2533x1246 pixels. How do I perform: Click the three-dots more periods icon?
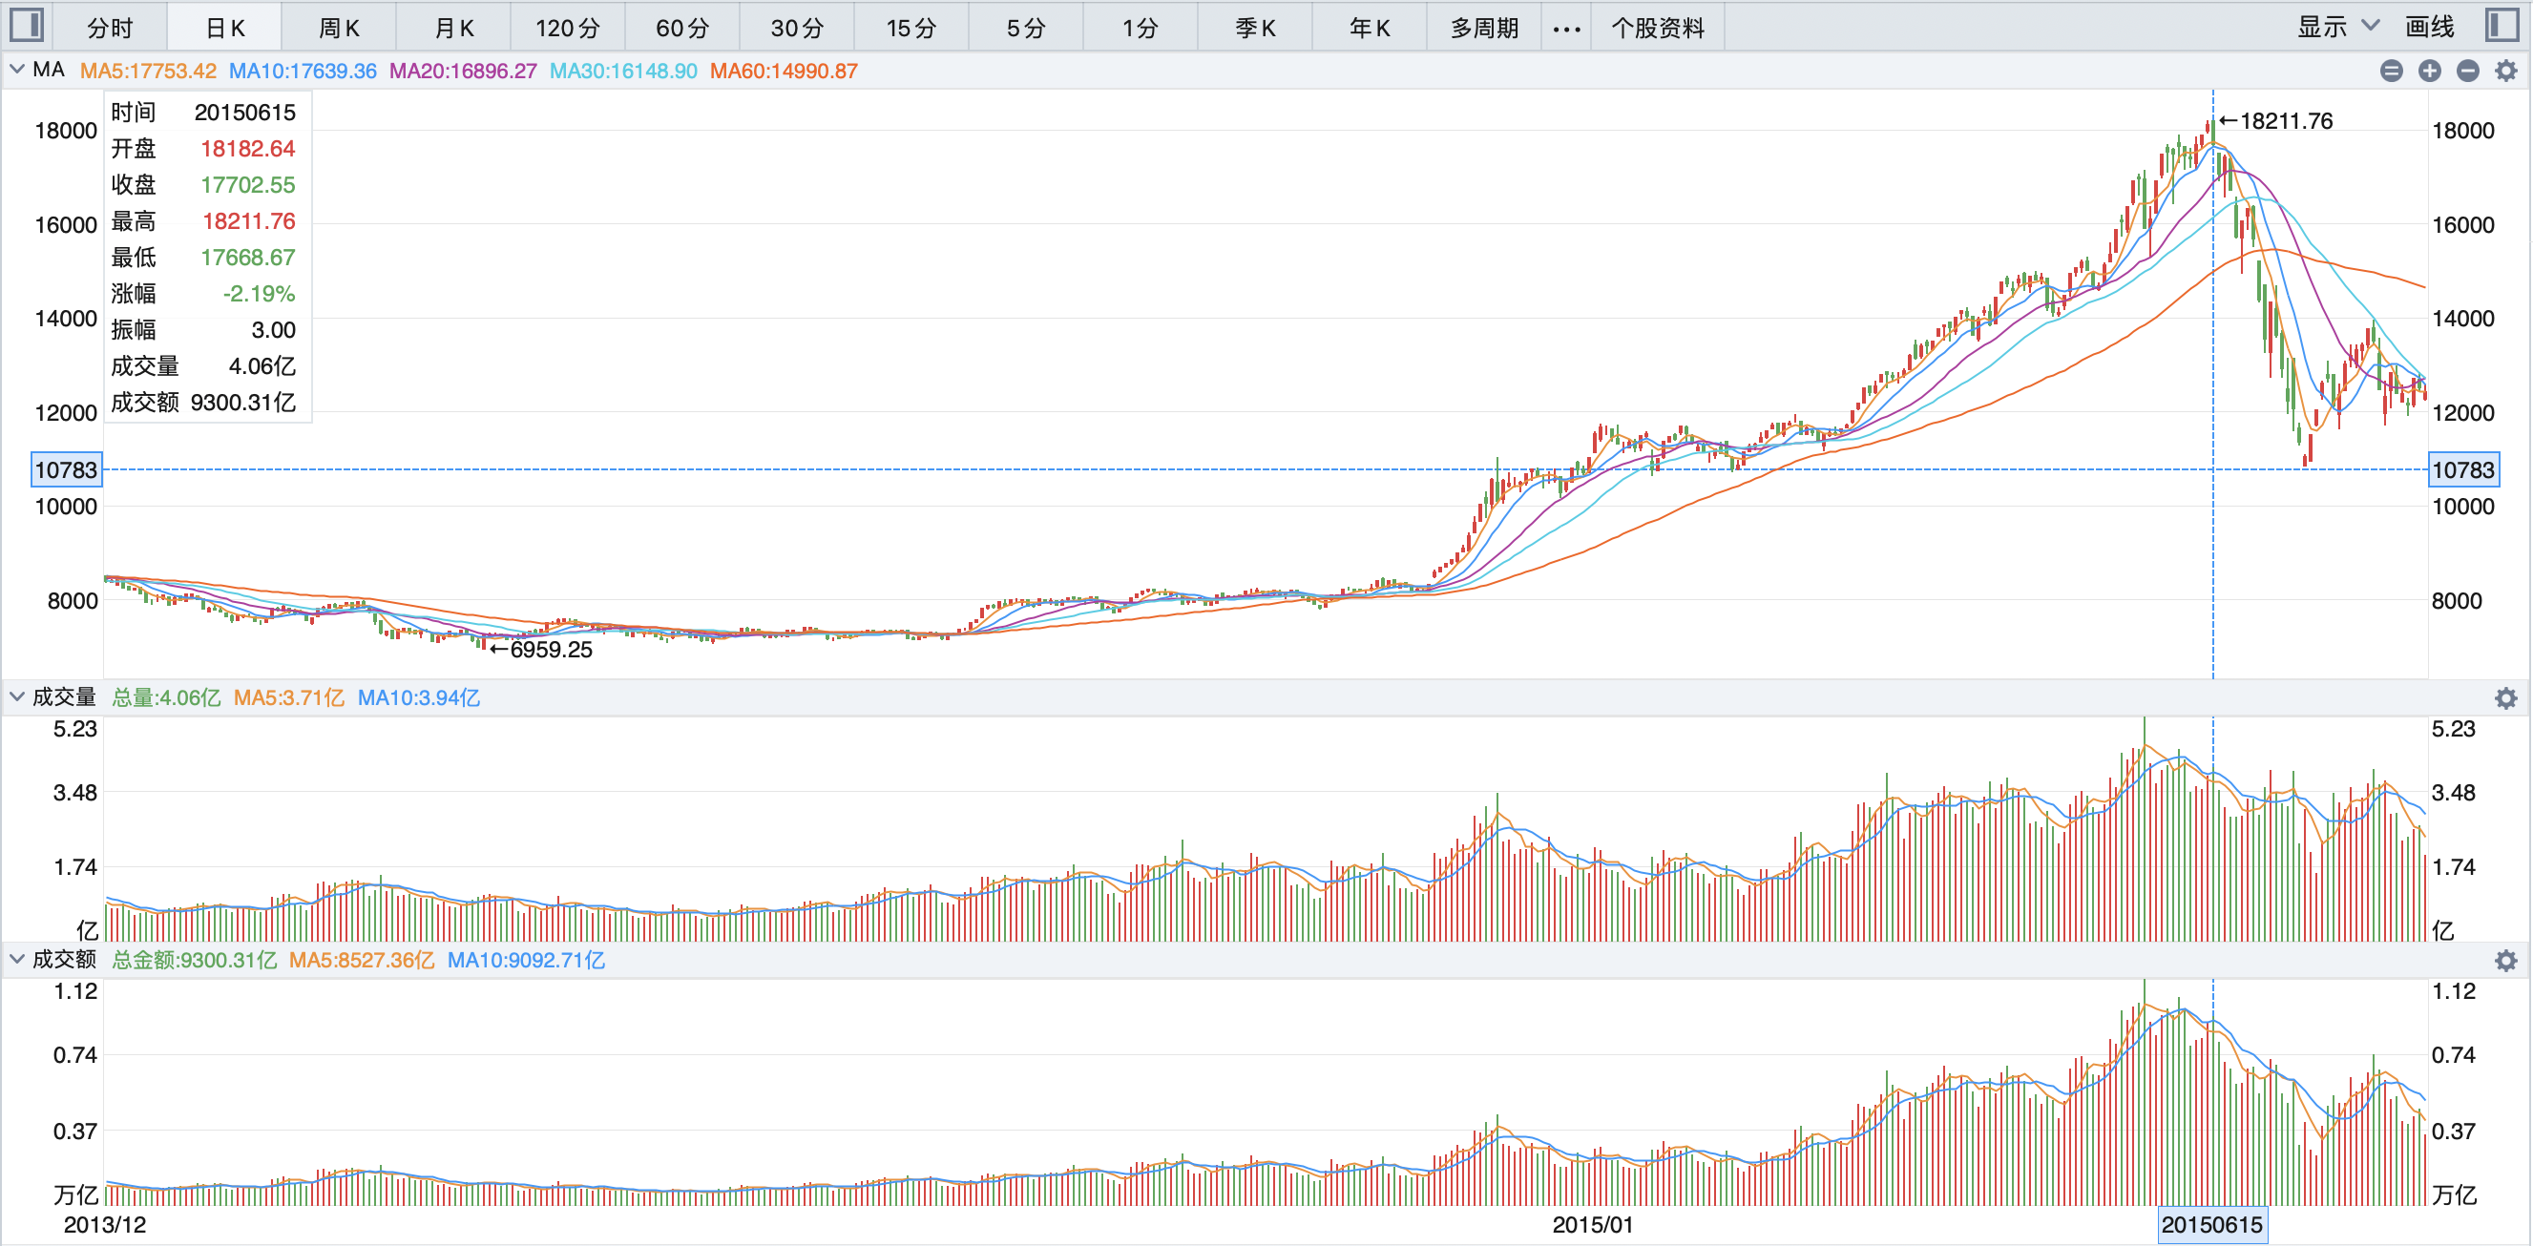pos(1565,29)
